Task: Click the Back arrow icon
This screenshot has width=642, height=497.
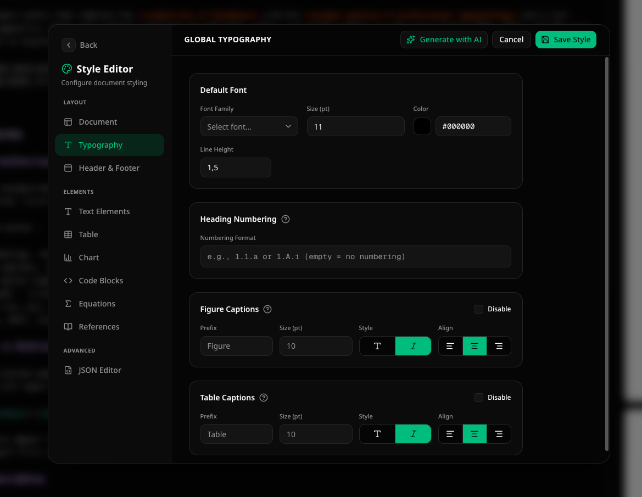Action: click(x=69, y=45)
